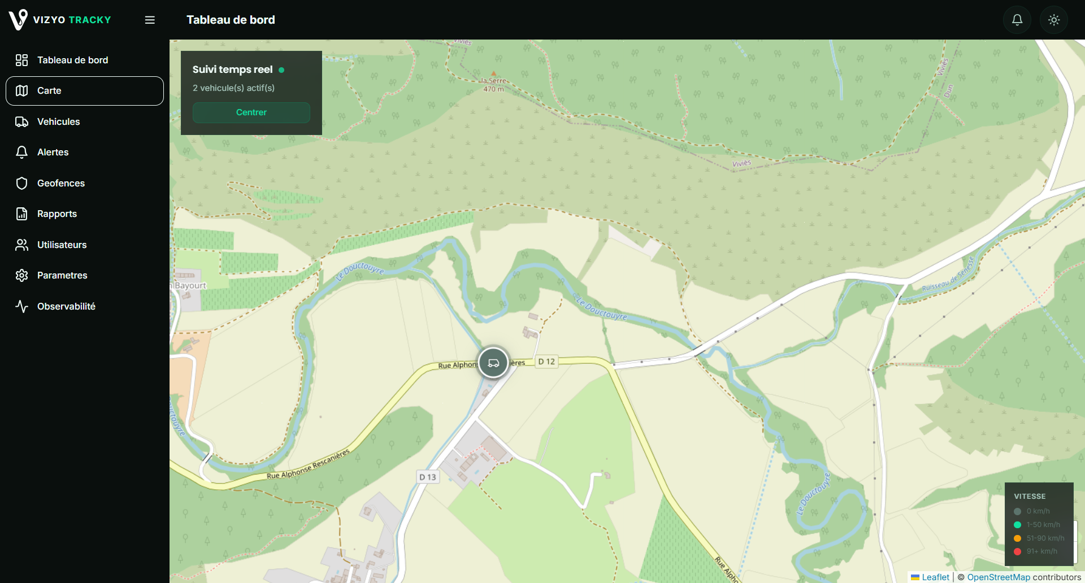The image size is (1085, 583).
Task: Click the Carte map icon
Action: (x=21, y=91)
